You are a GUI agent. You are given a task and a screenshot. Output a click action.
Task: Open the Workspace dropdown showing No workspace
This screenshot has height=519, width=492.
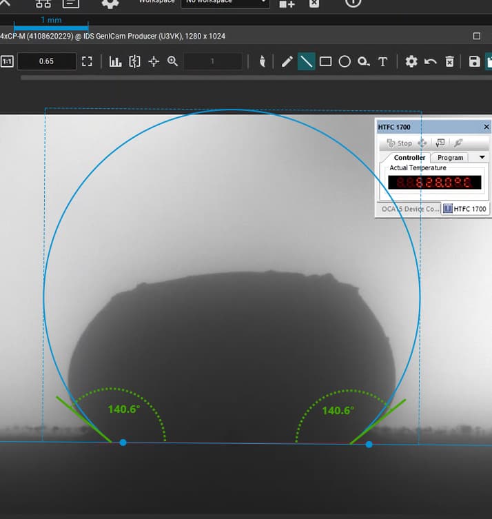point(225,3)
